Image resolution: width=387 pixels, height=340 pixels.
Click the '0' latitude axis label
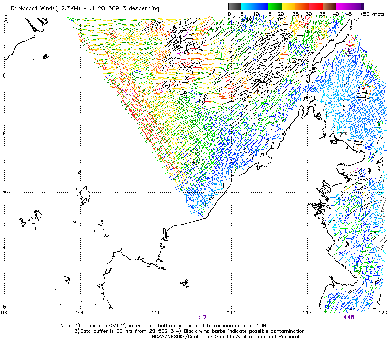(4, 307)
